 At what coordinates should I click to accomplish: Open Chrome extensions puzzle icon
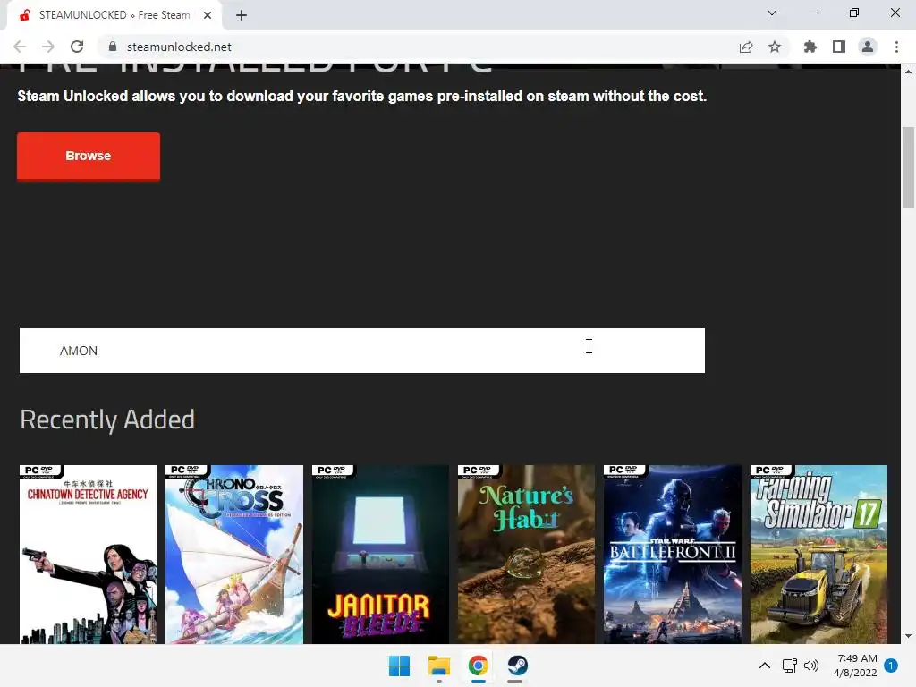click(810, 47)
